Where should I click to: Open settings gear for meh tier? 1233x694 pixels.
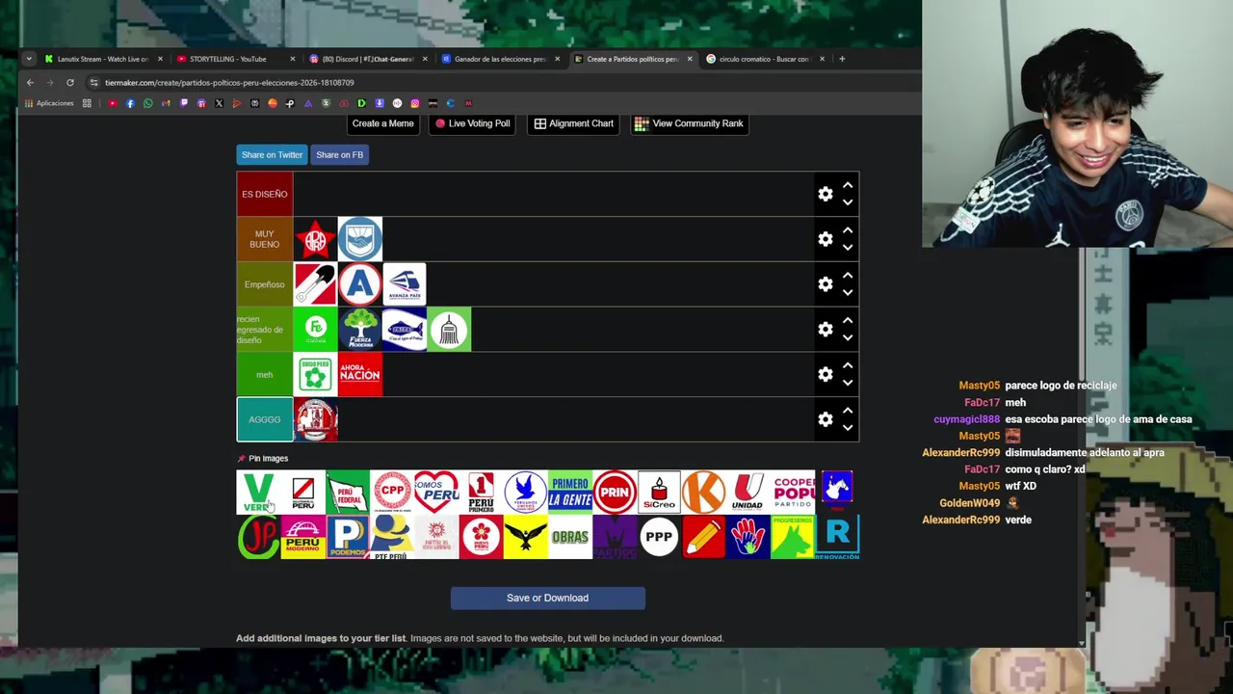(826, 374)
